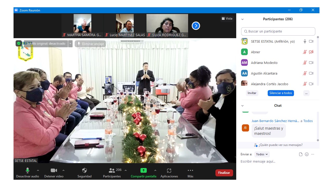Image resolution: width=333 pixels, height=187 pixels.
Task: Click the Todos recipient label in chat header
Action: click(x=308, y=121)
